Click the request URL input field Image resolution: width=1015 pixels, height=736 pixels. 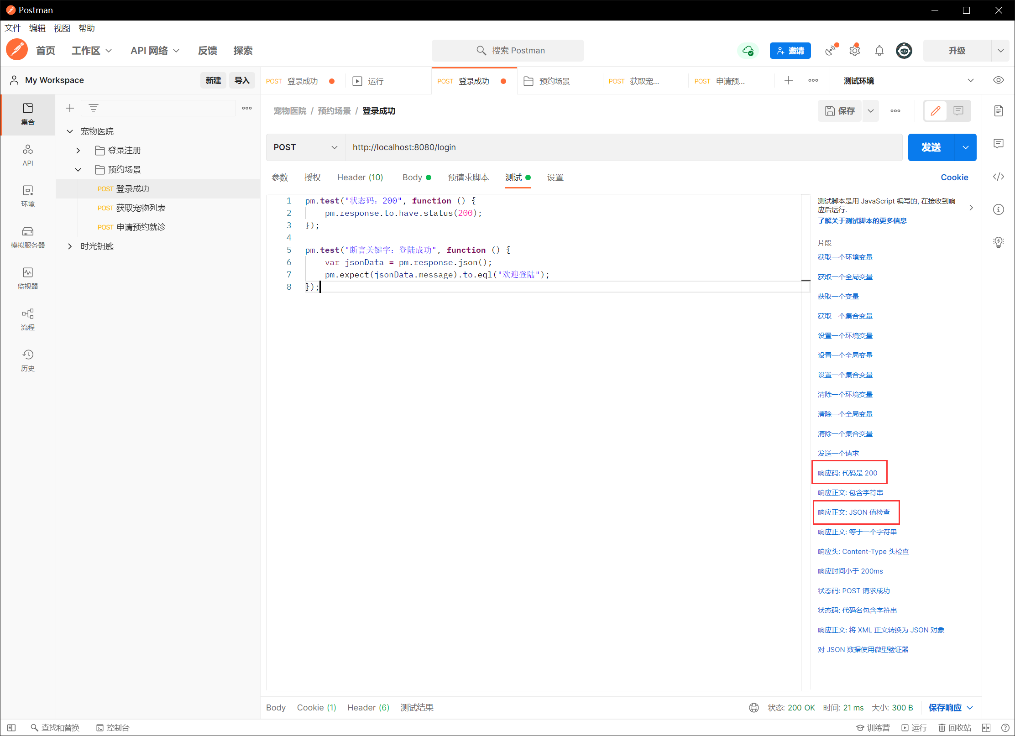pyautogui.click(x=623, y=147)
